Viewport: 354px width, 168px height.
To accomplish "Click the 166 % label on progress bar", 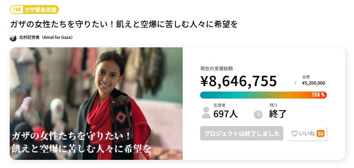I will [318, 95].
